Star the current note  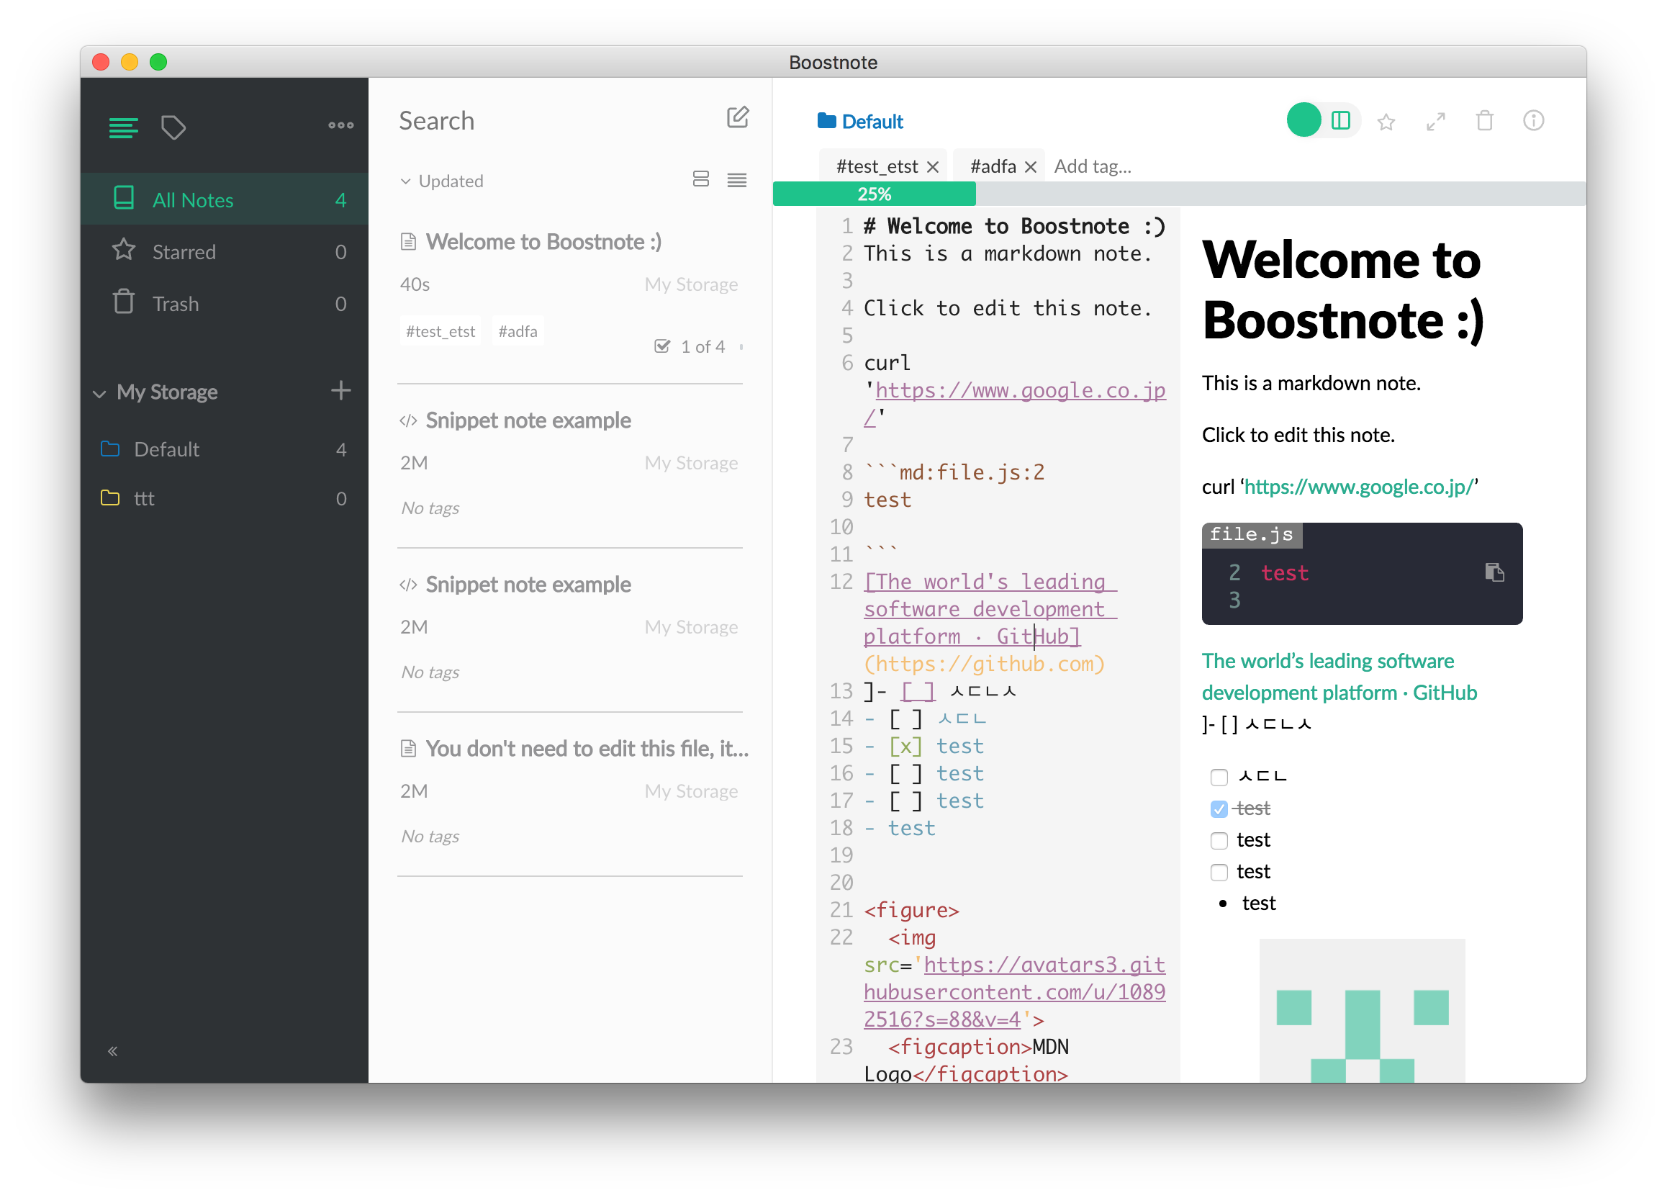point(1387,121)
